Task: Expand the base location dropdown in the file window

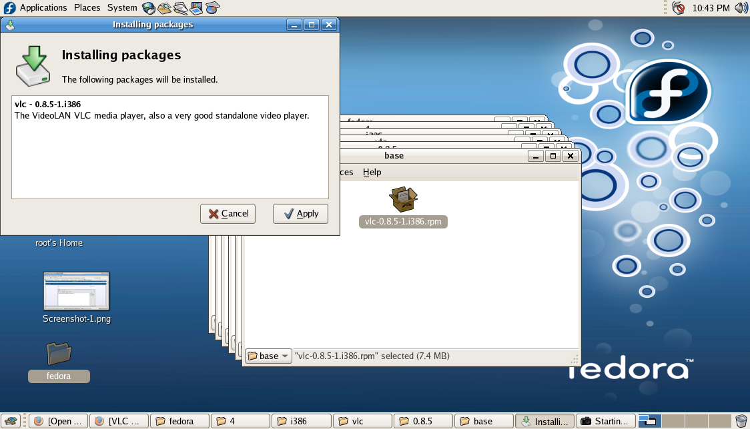Action: 268,356
